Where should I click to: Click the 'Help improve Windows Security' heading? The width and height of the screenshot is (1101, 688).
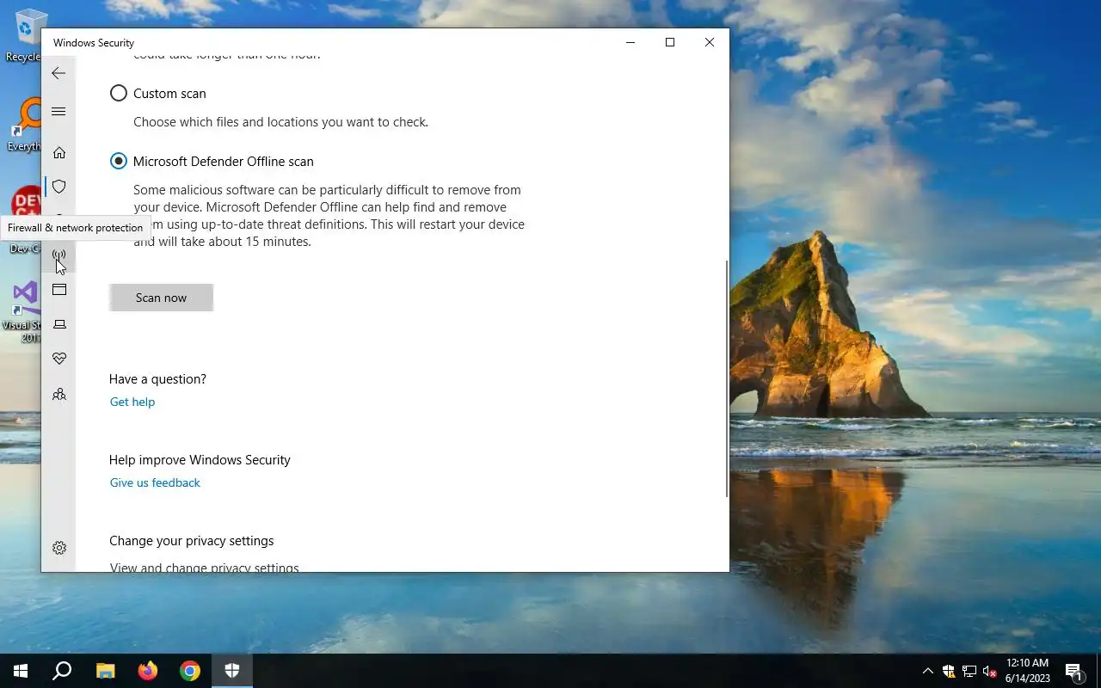point(200,460)
